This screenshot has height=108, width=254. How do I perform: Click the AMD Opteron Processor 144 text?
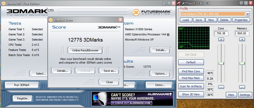147,34
